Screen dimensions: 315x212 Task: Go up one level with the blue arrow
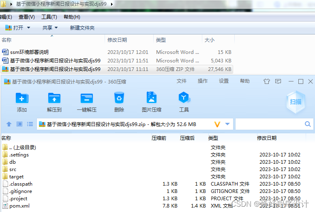[x=9, y=124]
